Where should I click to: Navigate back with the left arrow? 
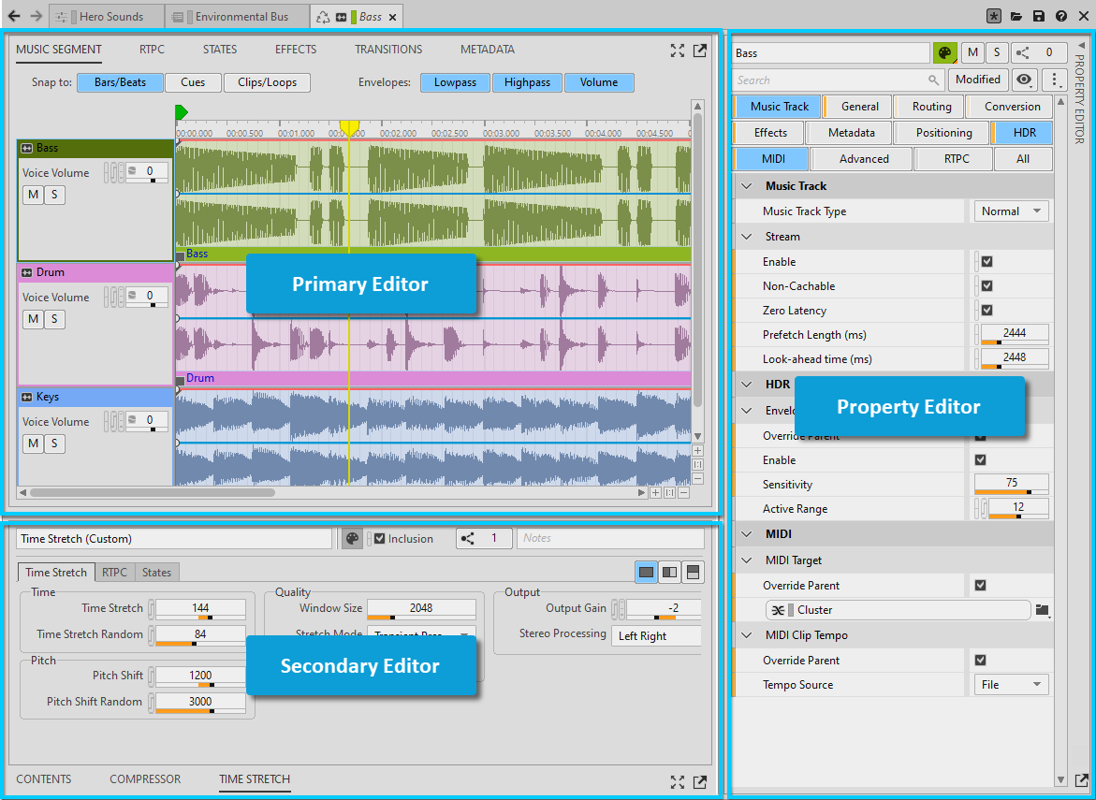coord(14,16)
